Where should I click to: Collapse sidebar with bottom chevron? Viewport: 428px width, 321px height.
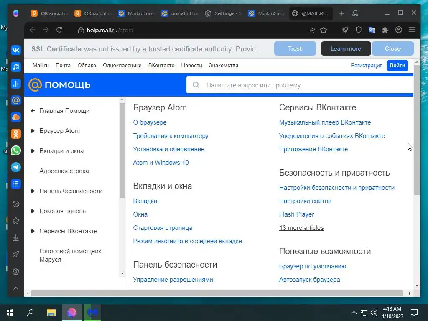(16, 288)
